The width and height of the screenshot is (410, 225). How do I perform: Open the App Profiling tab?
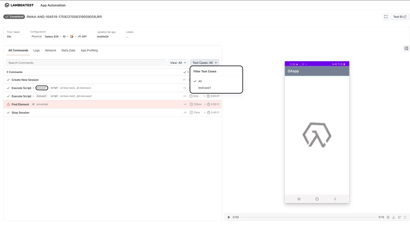89,51
